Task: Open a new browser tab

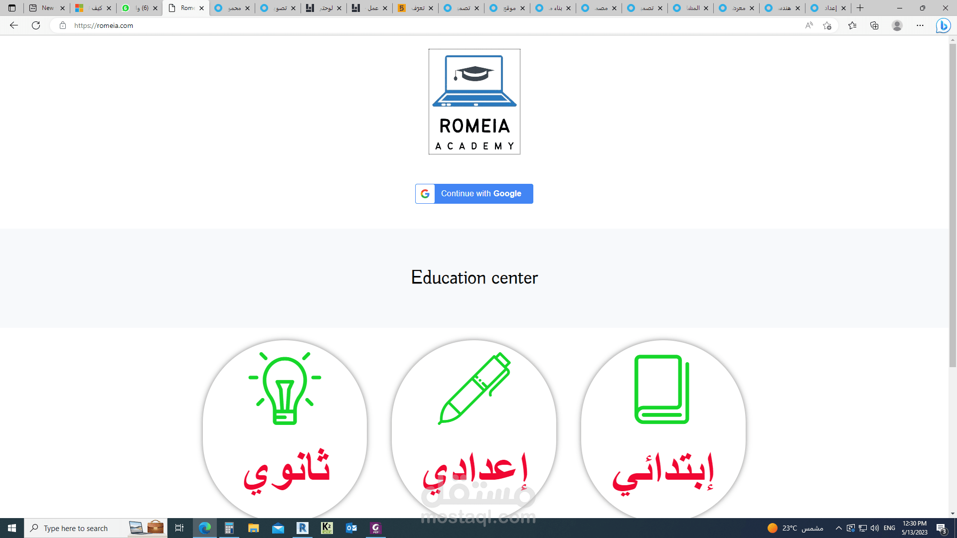Action: coord(860,8)
